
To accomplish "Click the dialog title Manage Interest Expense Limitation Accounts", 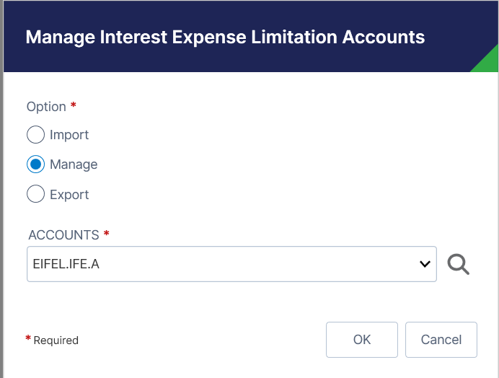I will [x=225, y=37].
